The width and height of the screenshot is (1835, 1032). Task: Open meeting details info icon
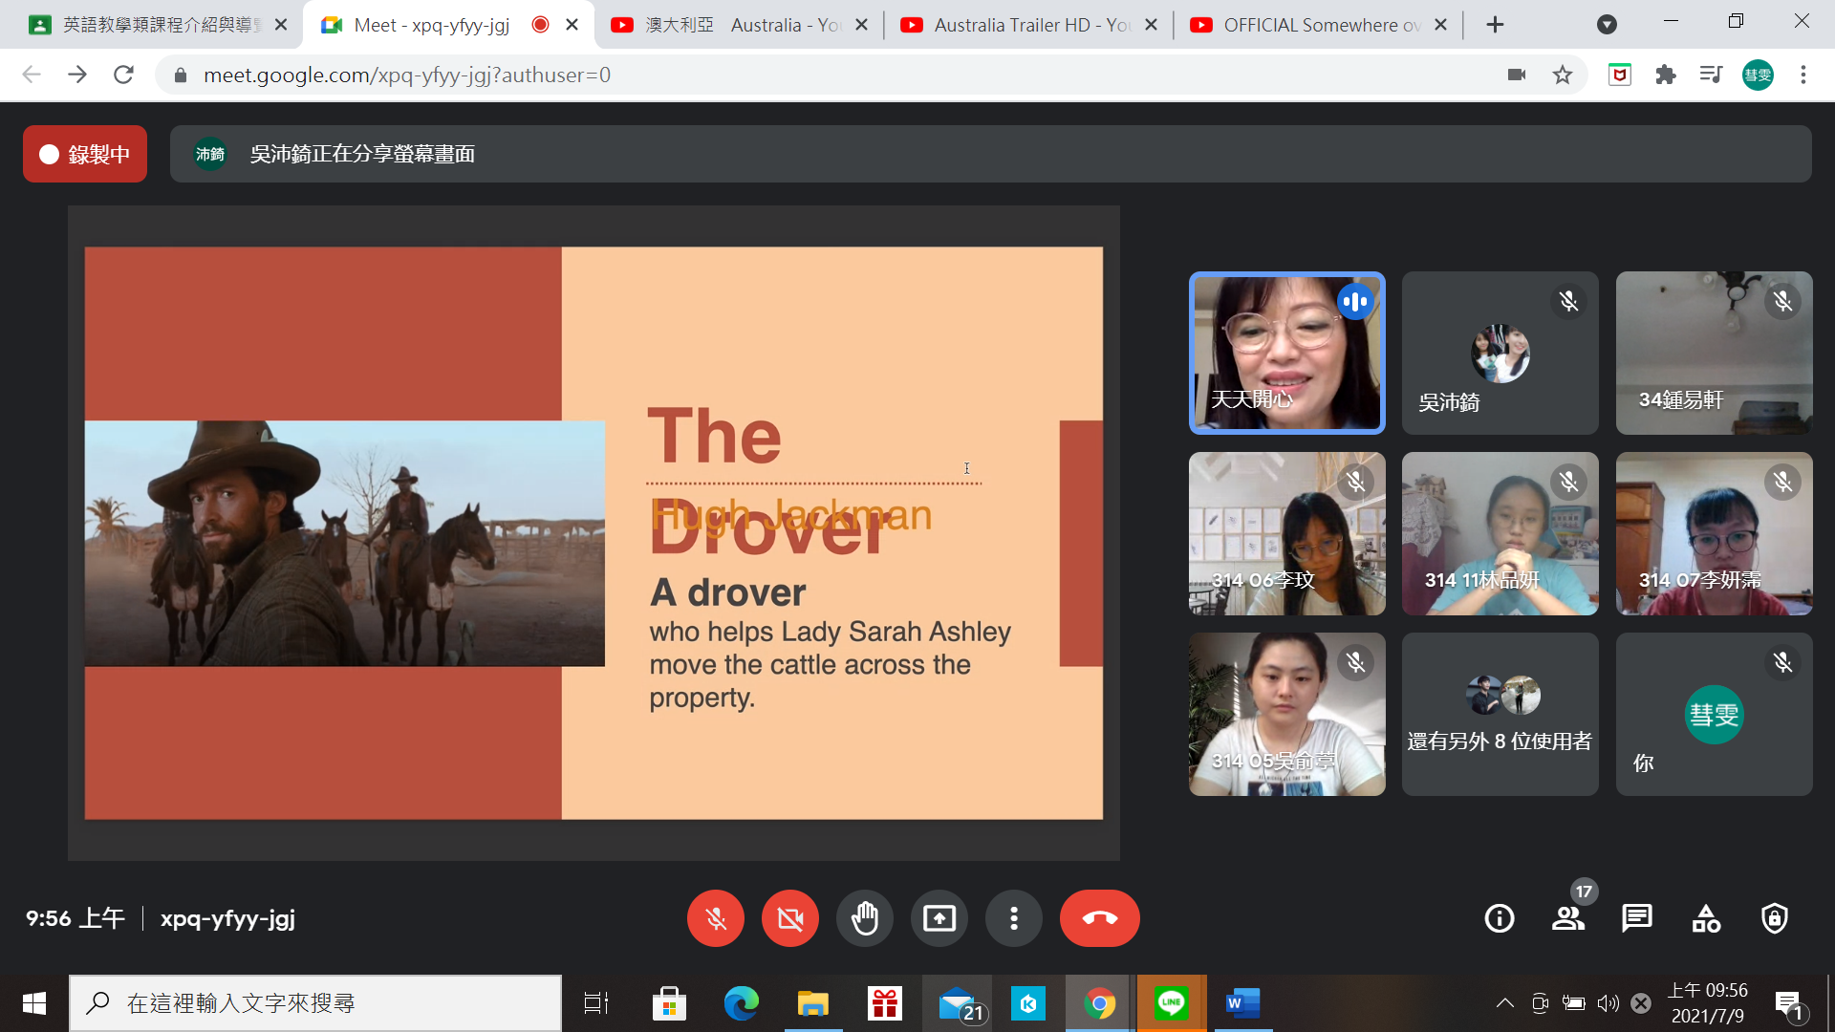(x=1499, y=918)
